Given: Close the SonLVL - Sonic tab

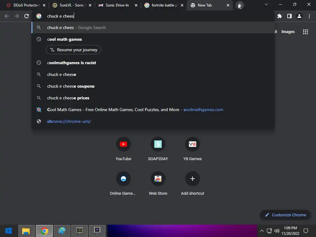Looking at the screenshot, I should (90, 5).
